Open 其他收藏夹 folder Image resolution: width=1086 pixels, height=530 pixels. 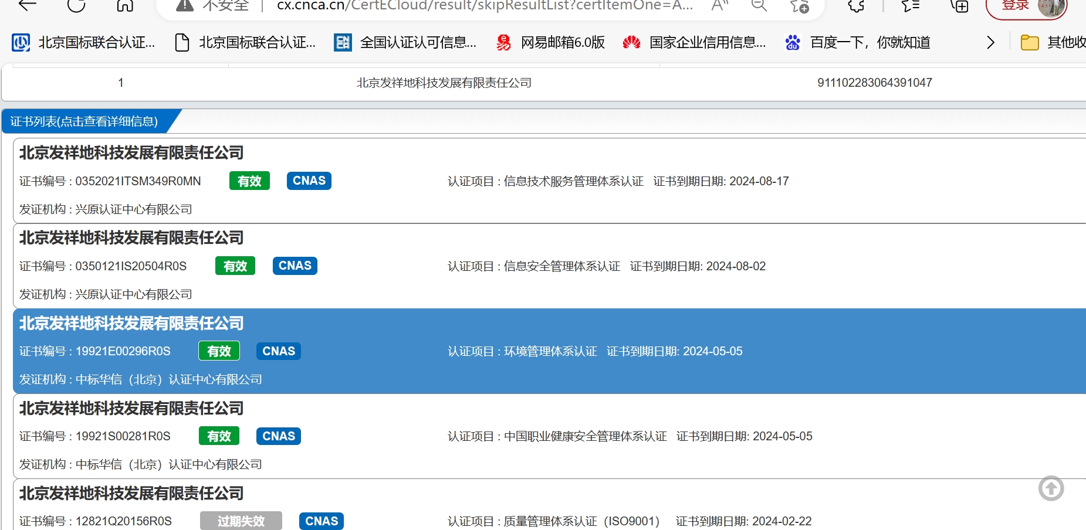pos(1053,42)
